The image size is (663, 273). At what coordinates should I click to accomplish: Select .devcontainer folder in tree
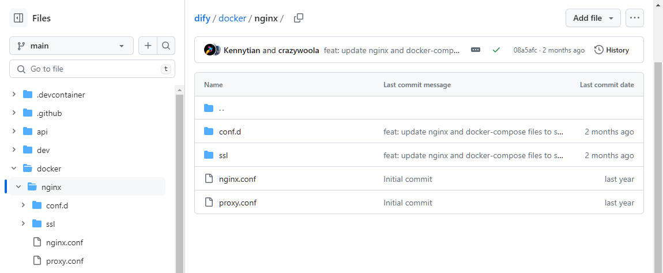61,95
